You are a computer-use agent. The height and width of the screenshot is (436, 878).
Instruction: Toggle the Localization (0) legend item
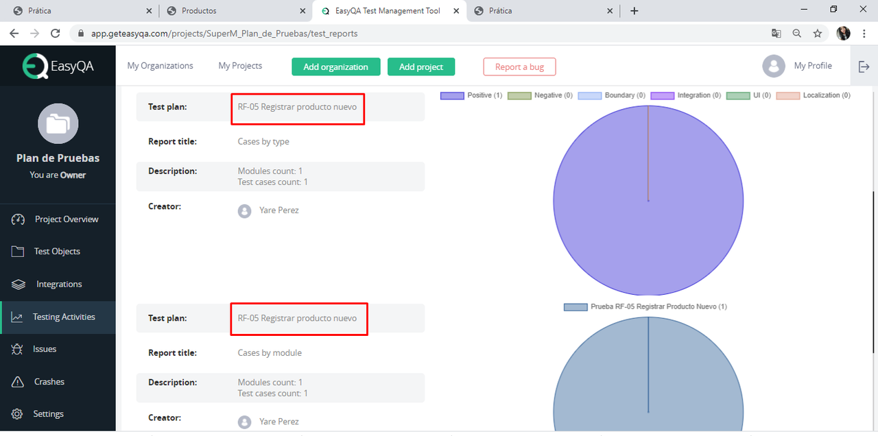coord(814,95)
